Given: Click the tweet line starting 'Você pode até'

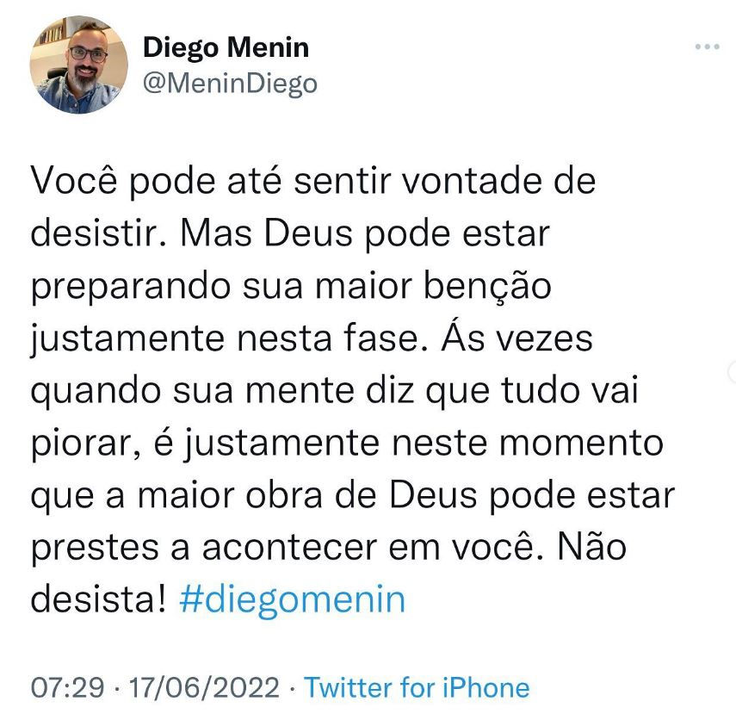Looking at the screenshot, I should [x=313, y=180].
